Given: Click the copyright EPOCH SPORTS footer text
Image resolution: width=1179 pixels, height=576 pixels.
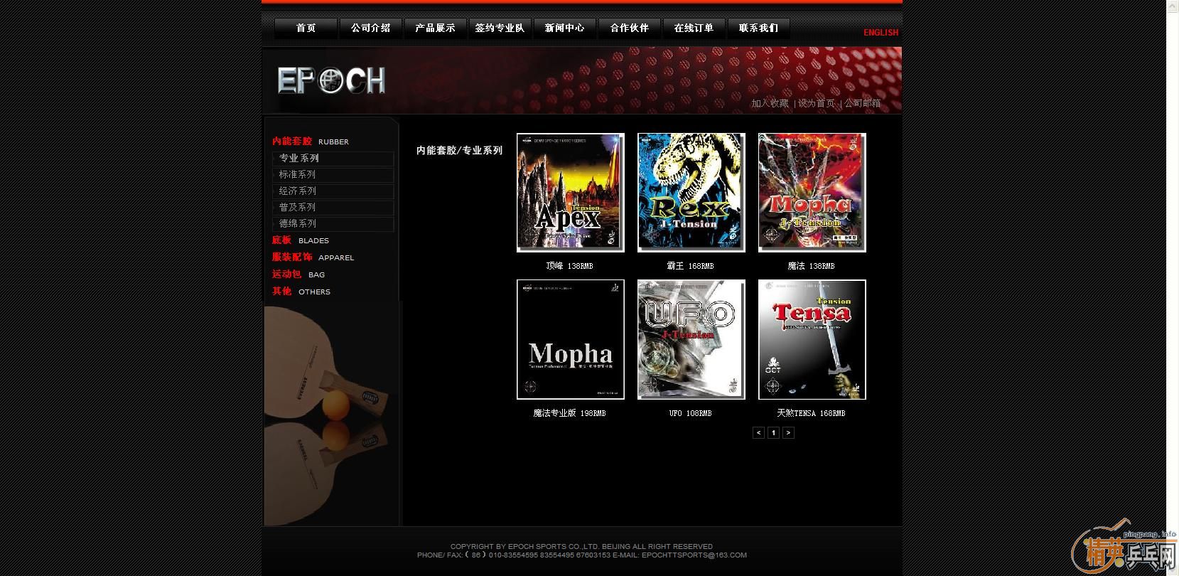Looking at the screenshot, I should [x=581, y=546].
